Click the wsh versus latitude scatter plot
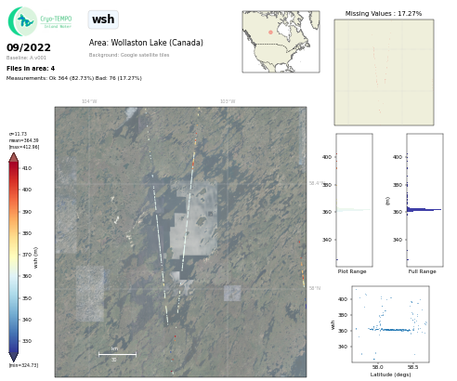The height and width of the screenshot is (381, 457). click(x=390, y=324)
